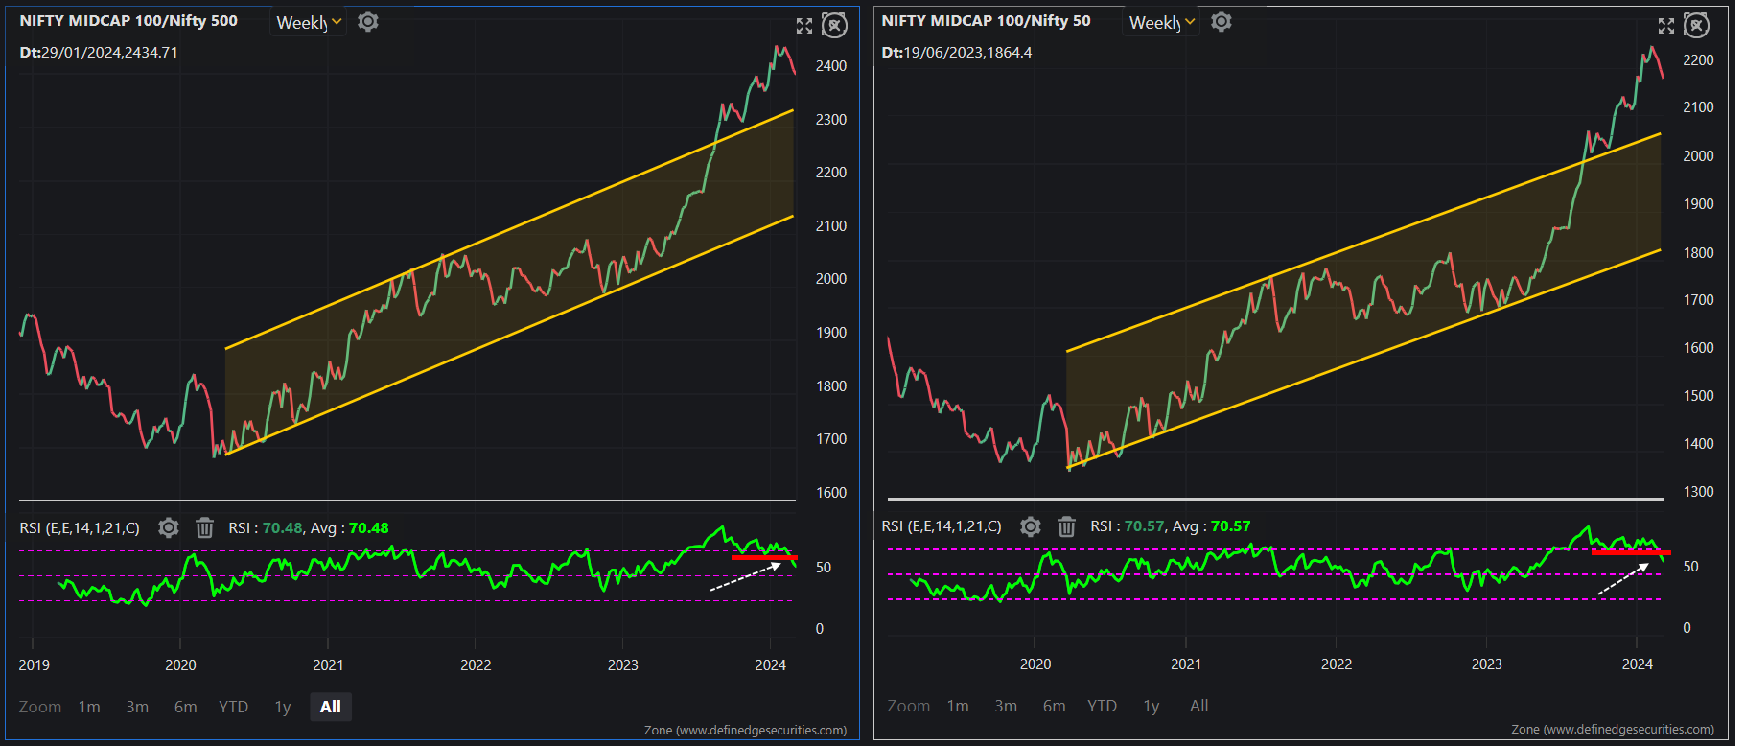Close the left NIFTY MIDCAP 100/Nifty 500 chart

[835, 26]
